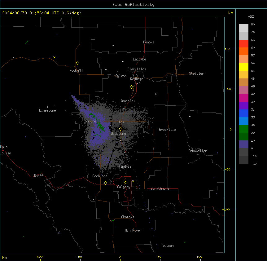Viewport: 267px width, 261px height.
Task: Click the Stettler city label
Action: point(196,73)
